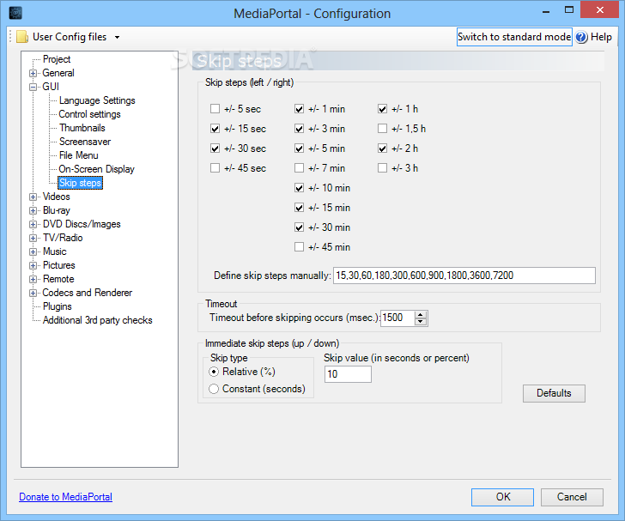Image resolution: width=625 pixels, height=521 pixels.
Task: Click the Help text button
Action: click(601, 37)
